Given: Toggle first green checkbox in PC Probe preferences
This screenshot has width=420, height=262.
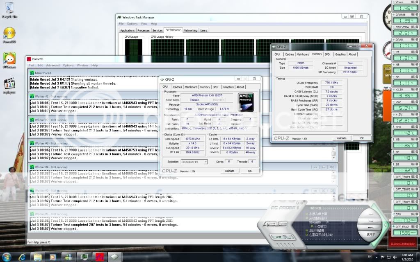Looking at the screenshot, I should (x=306, y=213).
